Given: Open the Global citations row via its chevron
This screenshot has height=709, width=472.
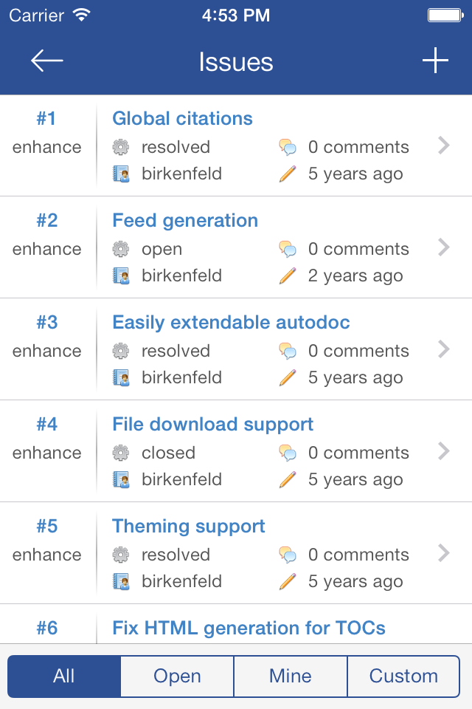Looking at the screenshot, I should coord(444,145).
